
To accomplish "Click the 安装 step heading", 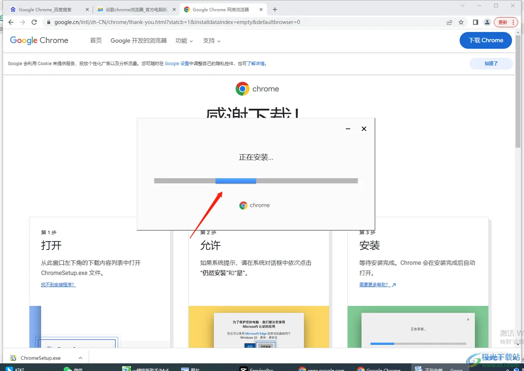I will [x=369, y=246].
